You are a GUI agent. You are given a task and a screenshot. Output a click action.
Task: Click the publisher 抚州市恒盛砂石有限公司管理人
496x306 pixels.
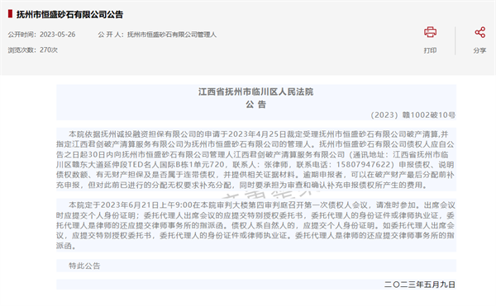tap(172, 35)
